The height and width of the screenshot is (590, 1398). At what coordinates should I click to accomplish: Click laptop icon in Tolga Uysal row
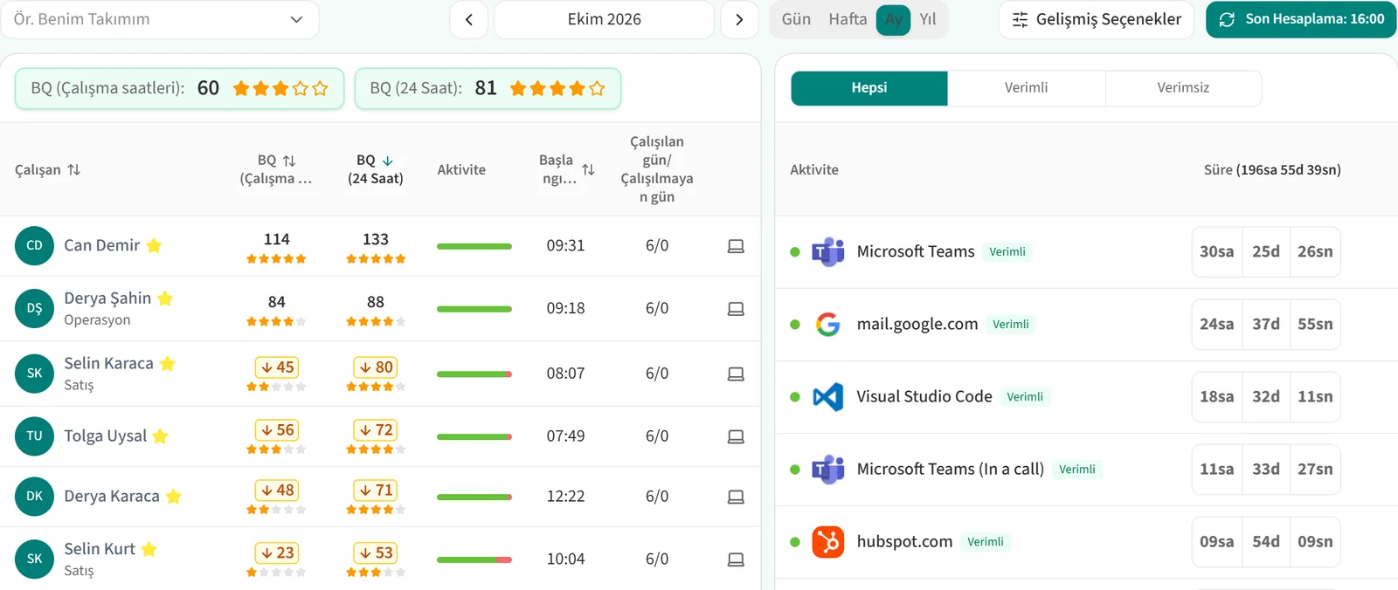coord(736,436)
